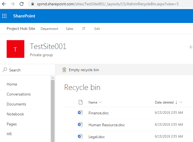193x142 pixels.
Task: Click the left navigation scrollbar thumb
Action: tap(53, 111)
